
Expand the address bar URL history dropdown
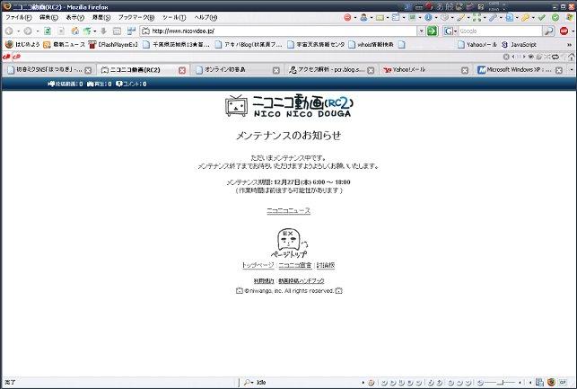[x=422, y=31]
